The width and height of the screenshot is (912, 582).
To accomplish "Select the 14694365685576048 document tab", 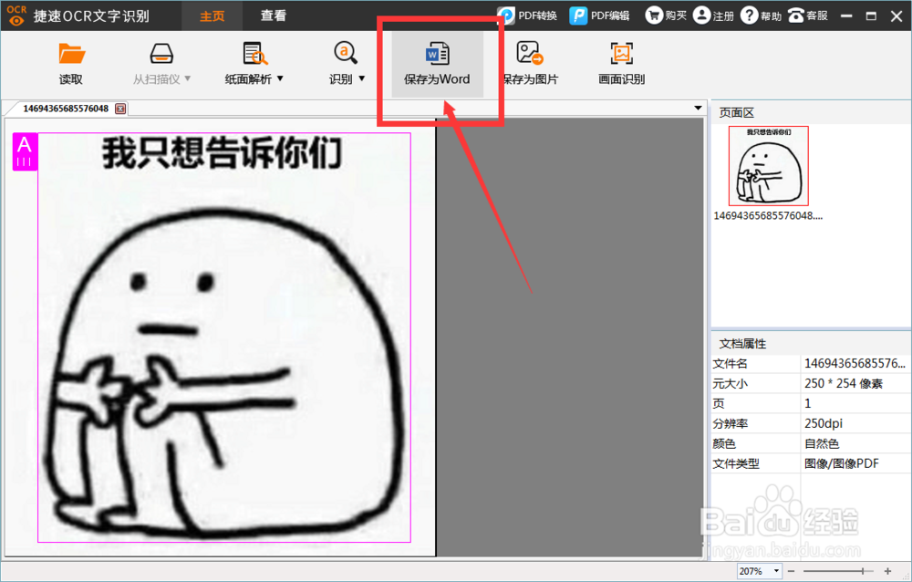I will coord(66,109).
